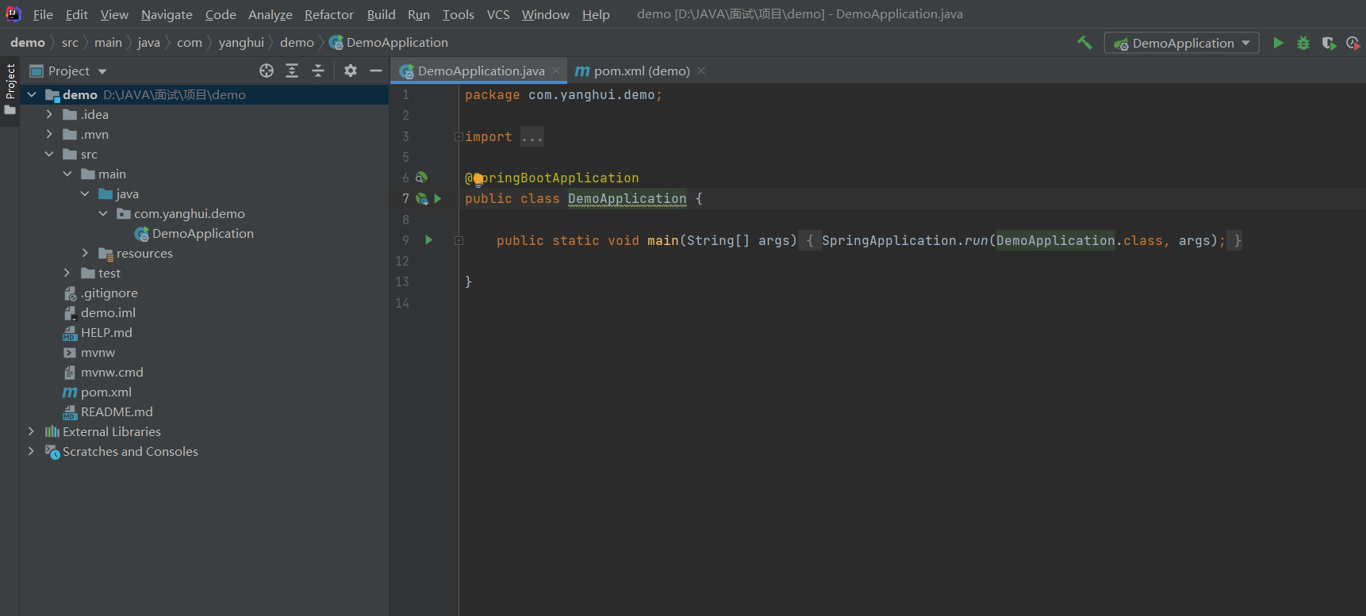
Task: Click the IntelliJ IDEA logo icon
Action: (13, 13)
